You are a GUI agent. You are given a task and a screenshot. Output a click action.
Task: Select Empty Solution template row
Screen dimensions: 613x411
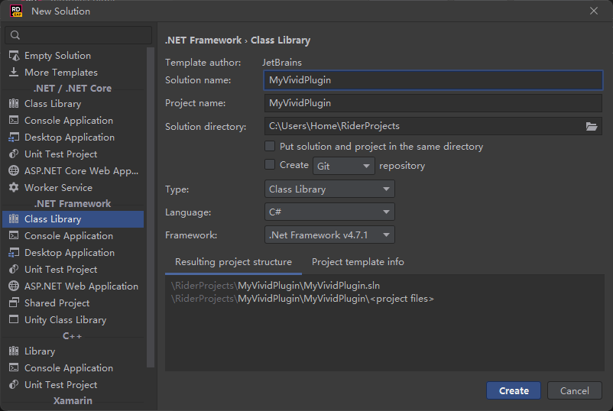tap(73, 56)
